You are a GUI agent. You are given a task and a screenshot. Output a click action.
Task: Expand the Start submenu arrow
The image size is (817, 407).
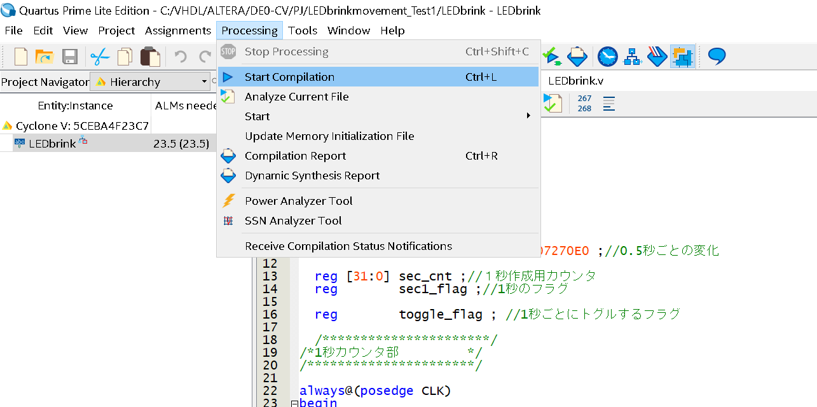click(528, 116)
